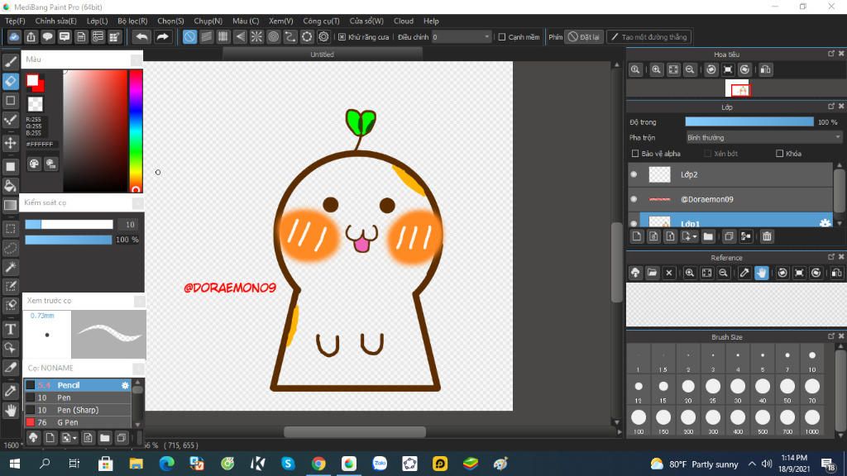Open Cloud menu
Viewport: 847px width, 476px height.
pos(404,21)
